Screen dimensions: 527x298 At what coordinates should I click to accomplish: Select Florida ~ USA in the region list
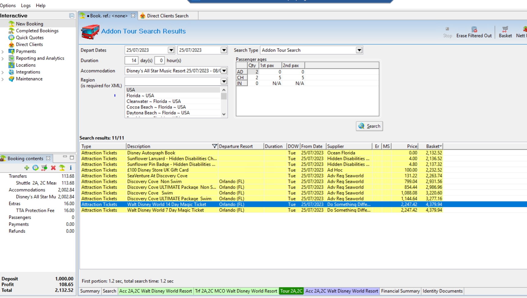[173, 96]
